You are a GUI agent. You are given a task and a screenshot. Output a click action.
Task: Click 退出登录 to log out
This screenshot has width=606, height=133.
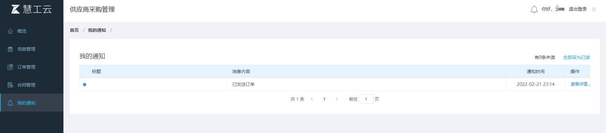tap(578, 9)
